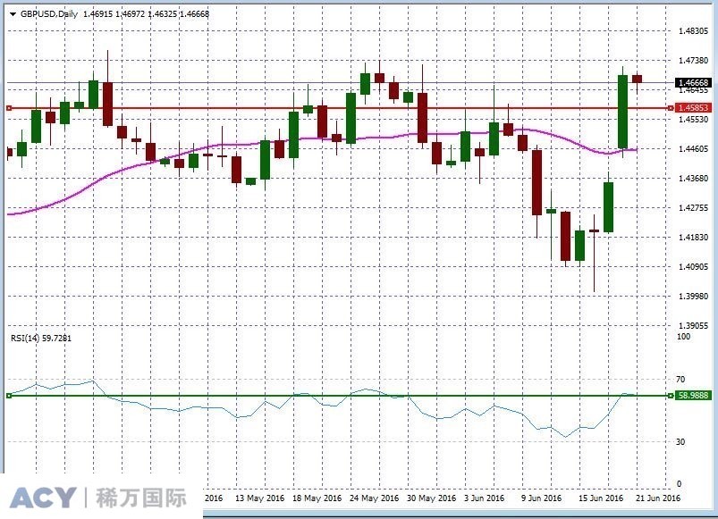Click the RSI 100 scale label
The image size is (718, 519).
(683, 337)
